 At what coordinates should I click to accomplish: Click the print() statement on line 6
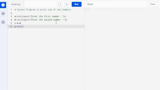[19, 26]
